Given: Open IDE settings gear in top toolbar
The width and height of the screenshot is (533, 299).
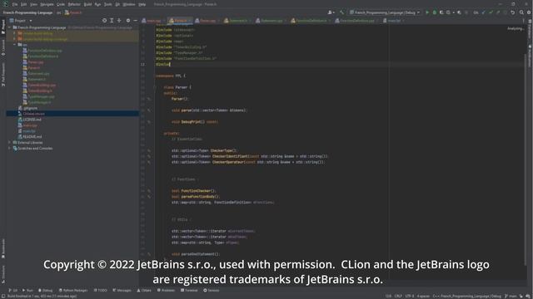Looking at the screenshot, I should [529, 12].
